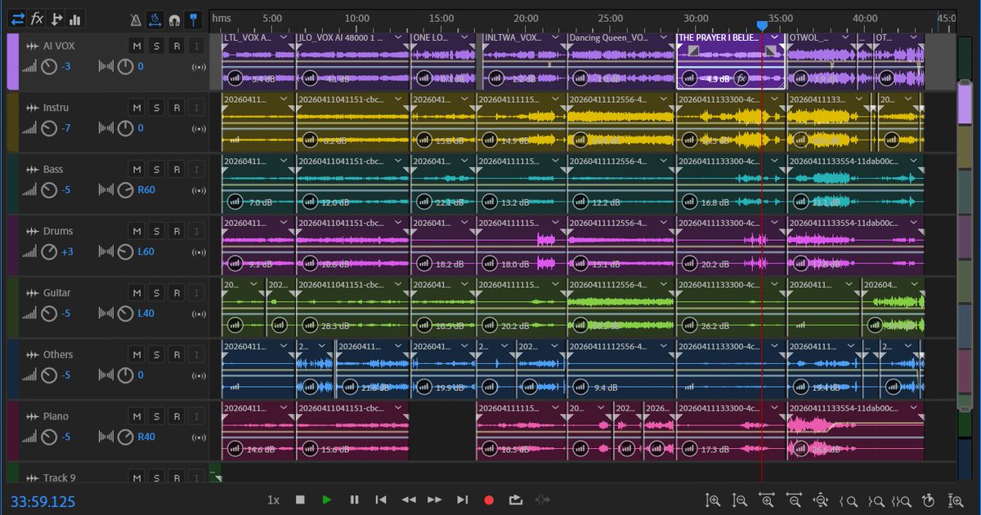Open the ONE LO clip dropdown chevron
This screenshot has width=981, height=515.
pyautogui.click(x=464, y=38)
